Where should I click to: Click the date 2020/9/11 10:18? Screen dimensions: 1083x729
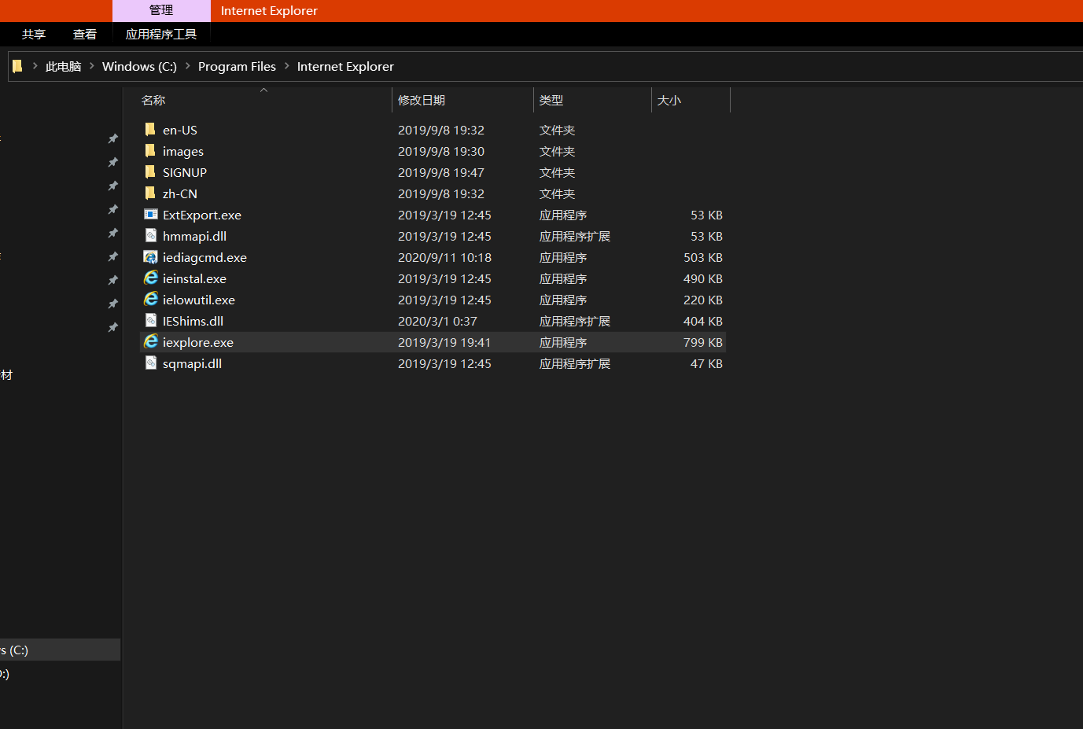click(x=444, y=258)
